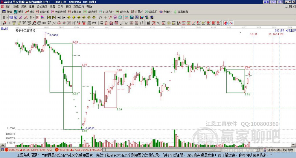Click the 日K线 label

(x=4, y=29)
